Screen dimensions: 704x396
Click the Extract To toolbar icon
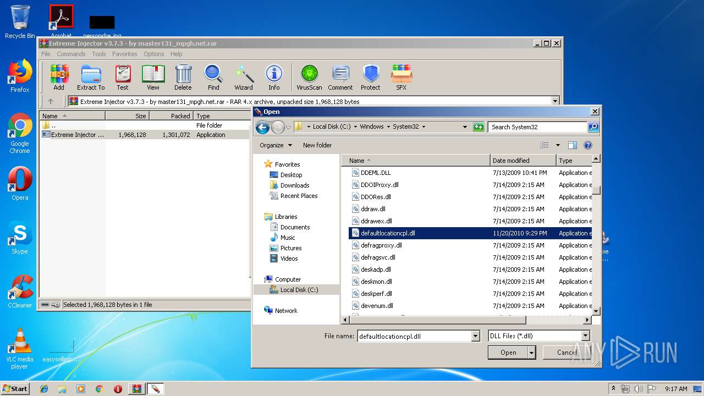click(x=91, y=77)
